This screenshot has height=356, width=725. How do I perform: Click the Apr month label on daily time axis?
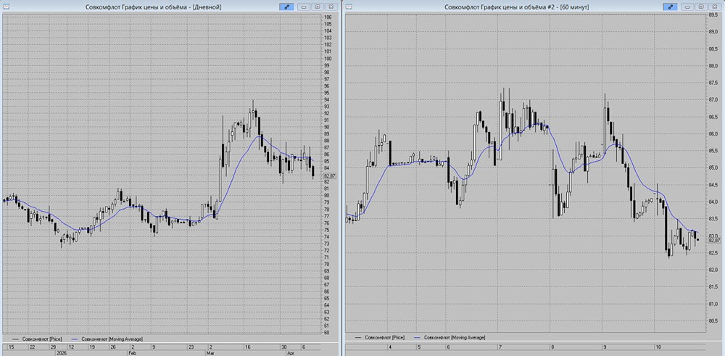pos(291,352)
